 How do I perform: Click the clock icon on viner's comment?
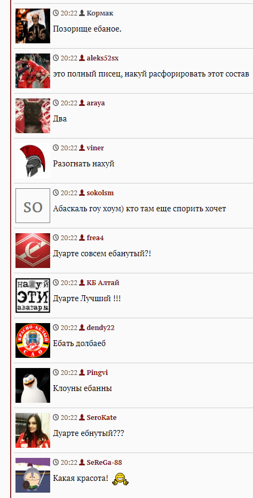tap(56, 148)
